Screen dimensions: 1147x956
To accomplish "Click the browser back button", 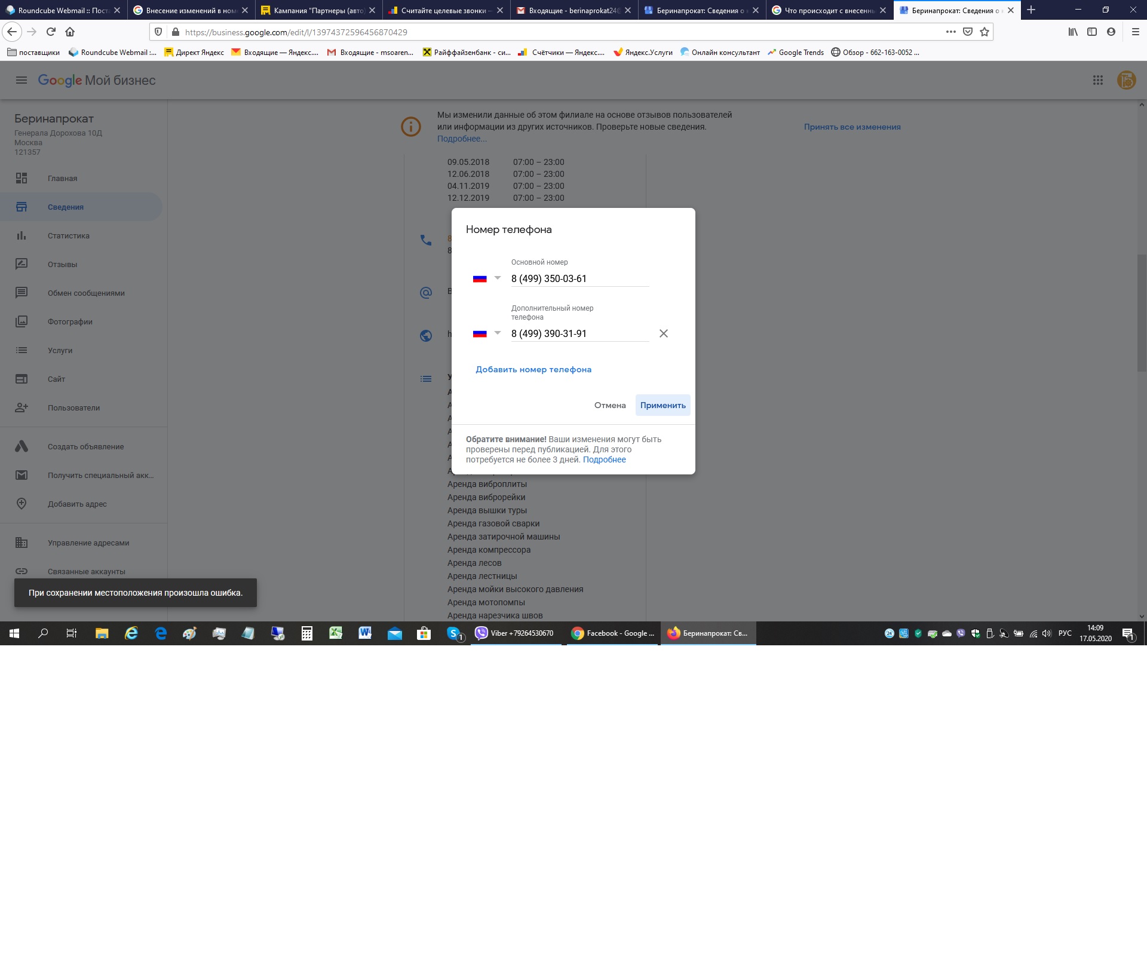I will coord(12,32).
